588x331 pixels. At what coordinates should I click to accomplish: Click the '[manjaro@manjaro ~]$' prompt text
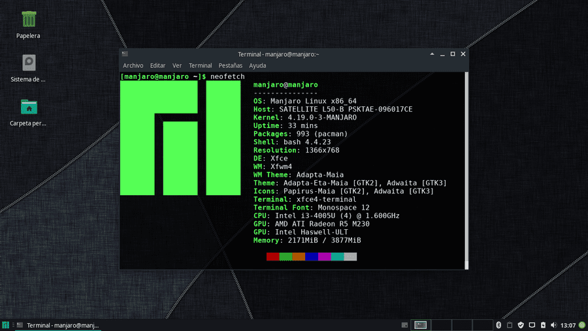tap(163, 76)
